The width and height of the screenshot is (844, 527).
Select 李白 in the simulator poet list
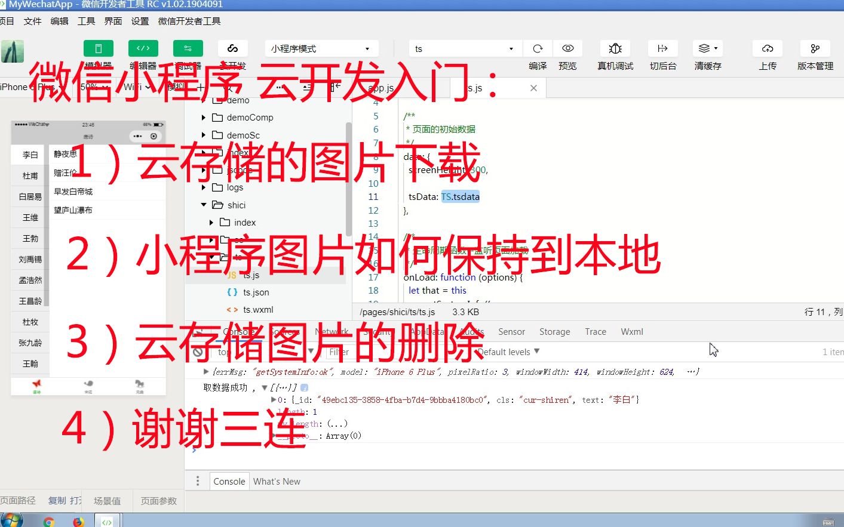pyautogui.click(x=30, y=155)
